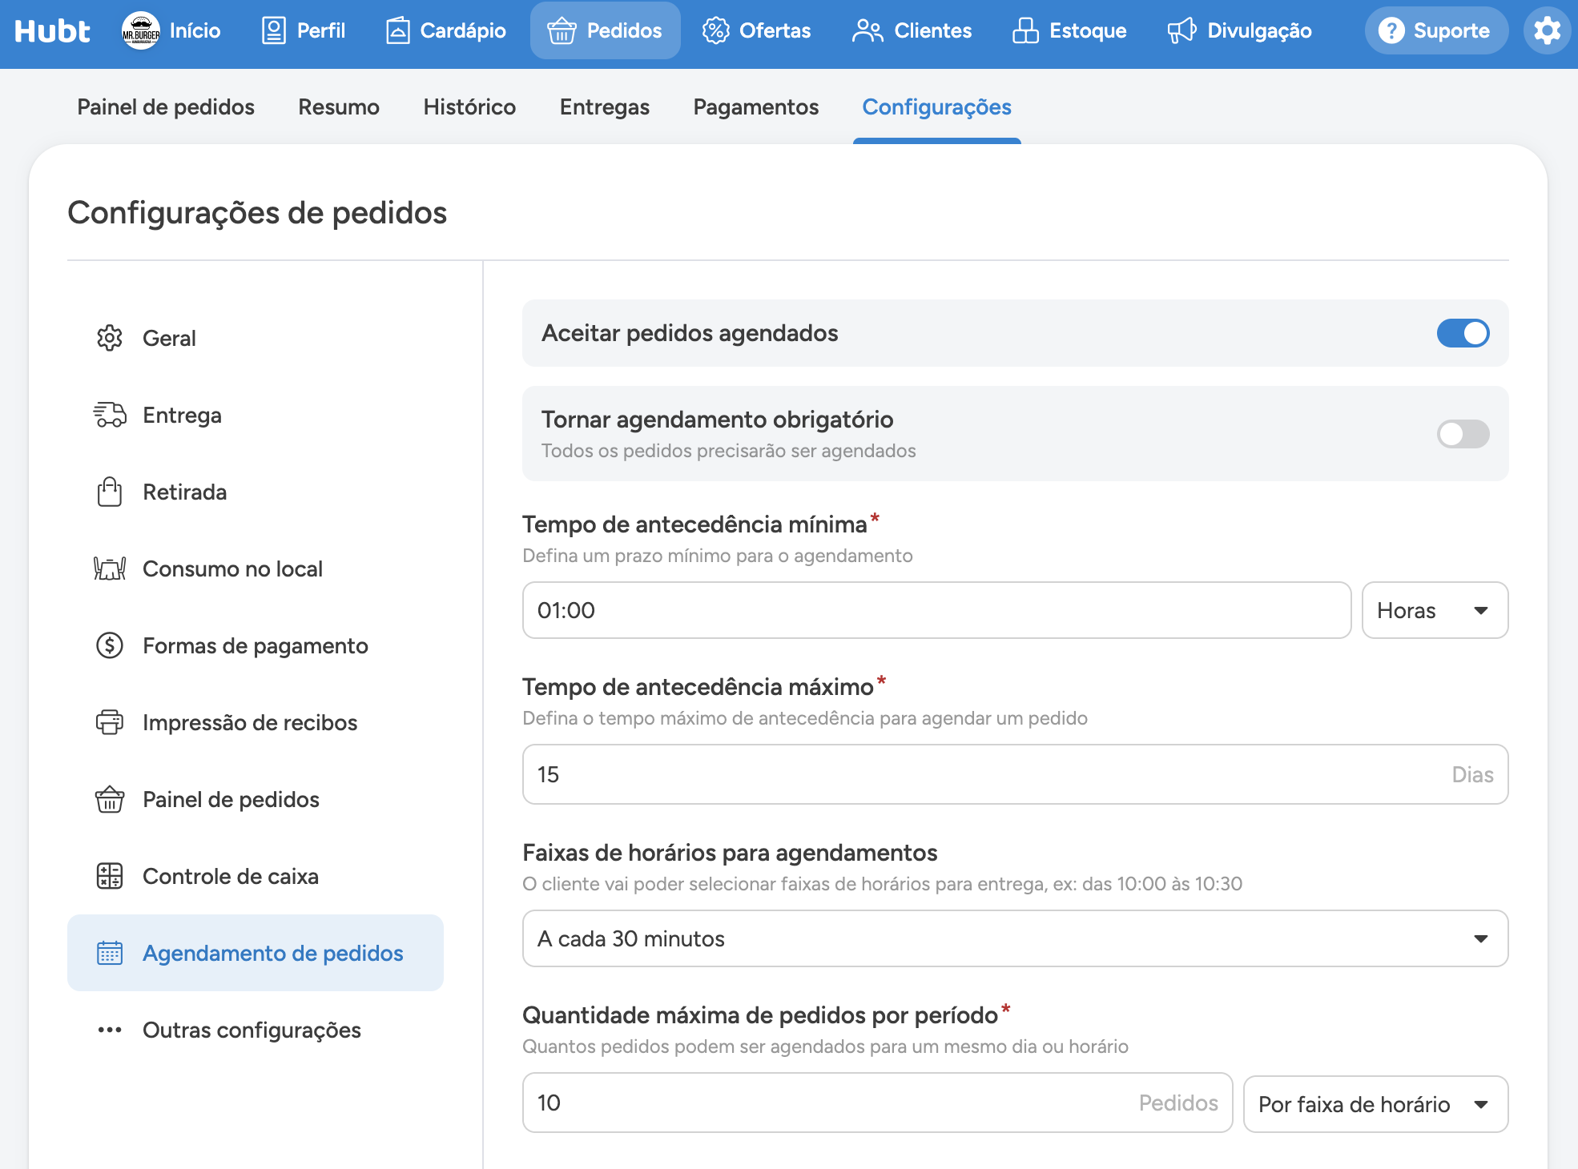Image resolution: width=1578 pixels, height=1169 pixels.
Task: Click the maximum lead time field showing 15
Action: pyautogui.click(x=1015, y=774)
